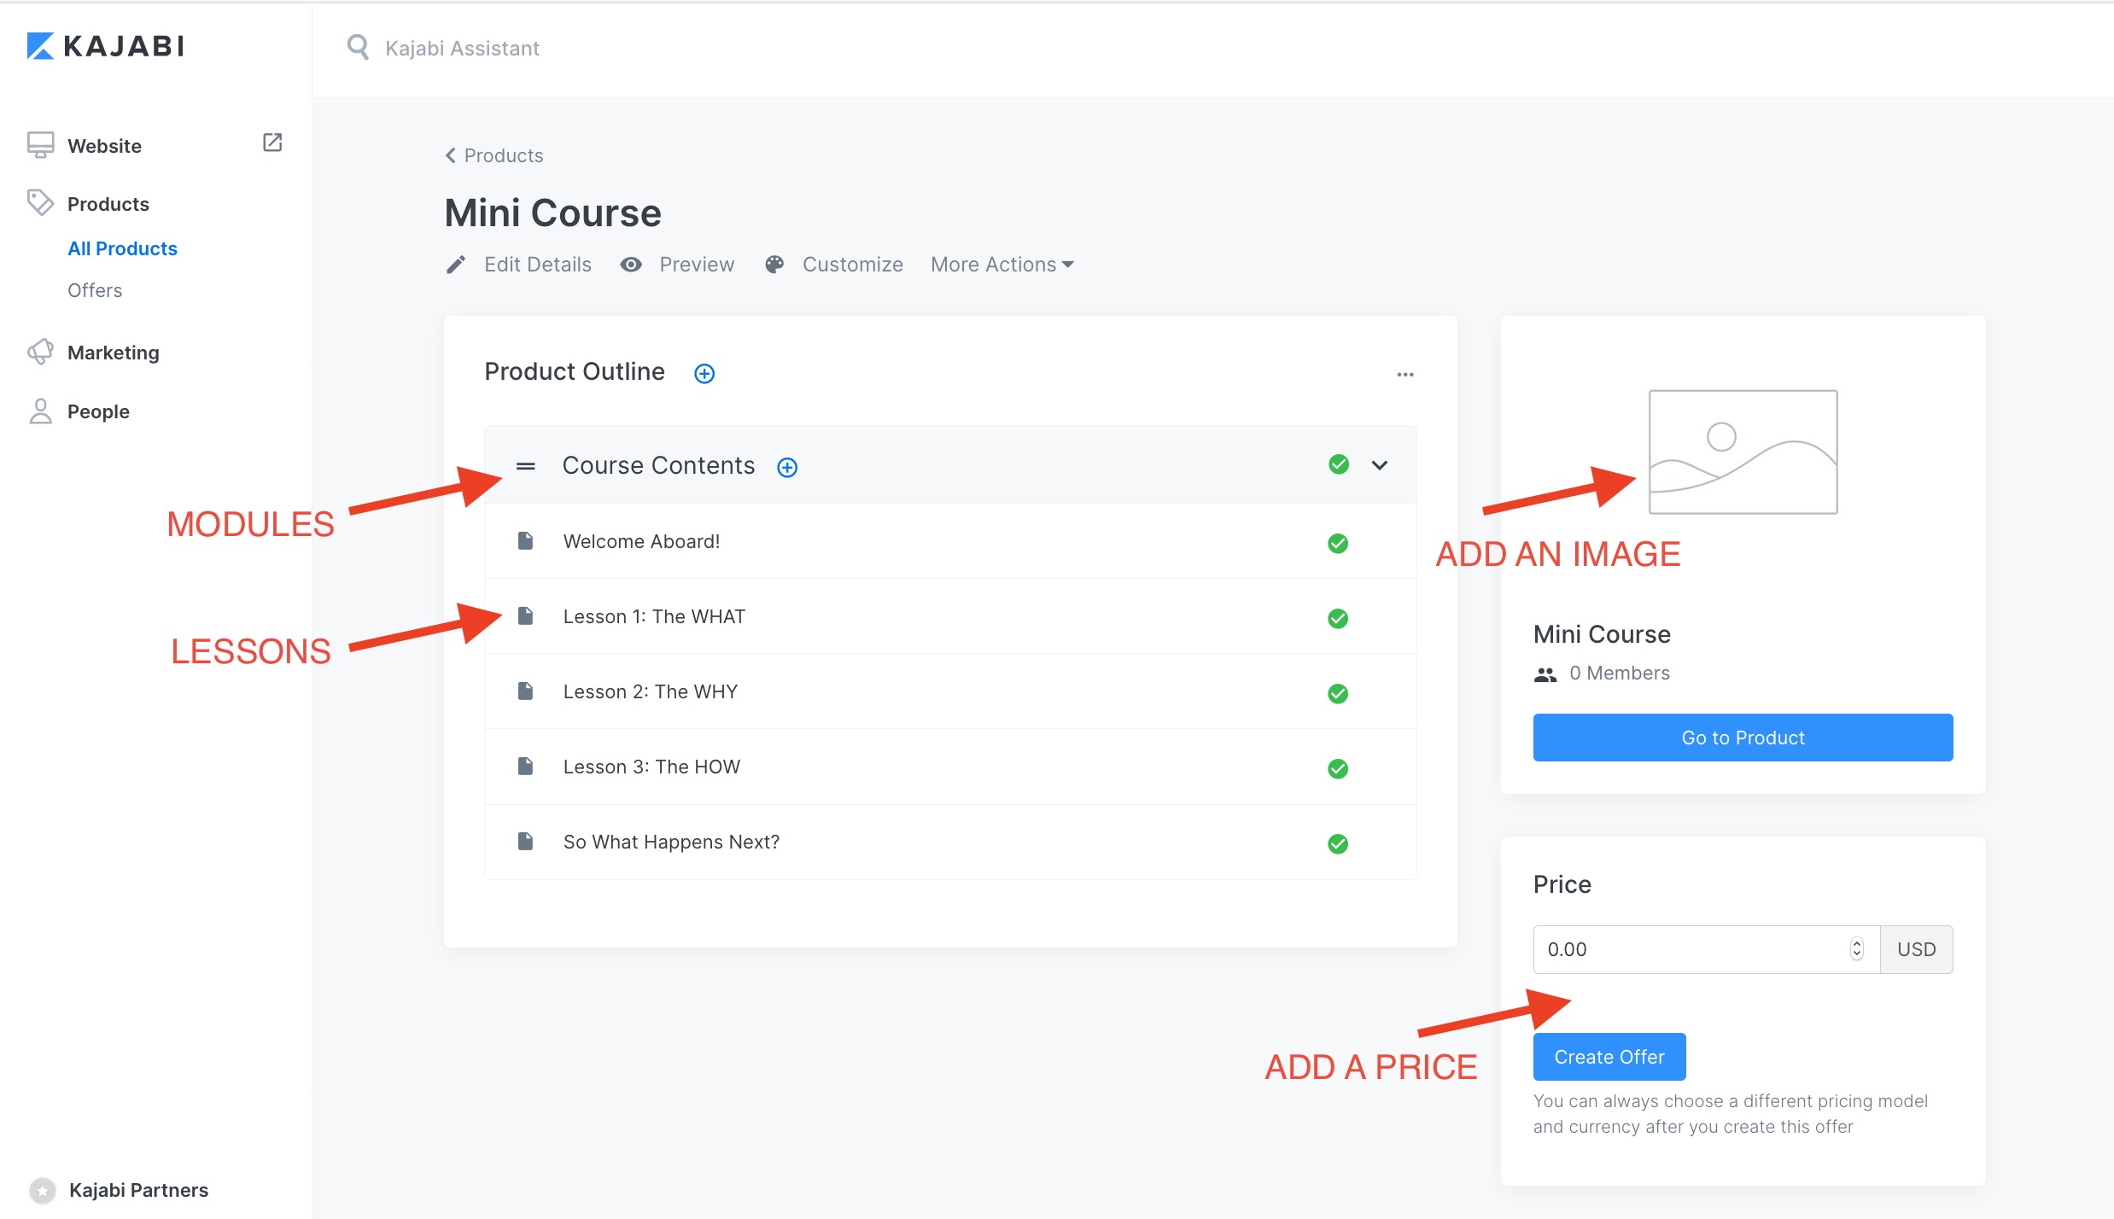
Task: Add item to Product Outline plus icon
Action: tap(704, 374)
